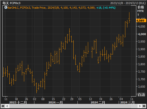Click the 2024 一月 month label
Viewport: 147px width, 109px height.
point(56,102)
